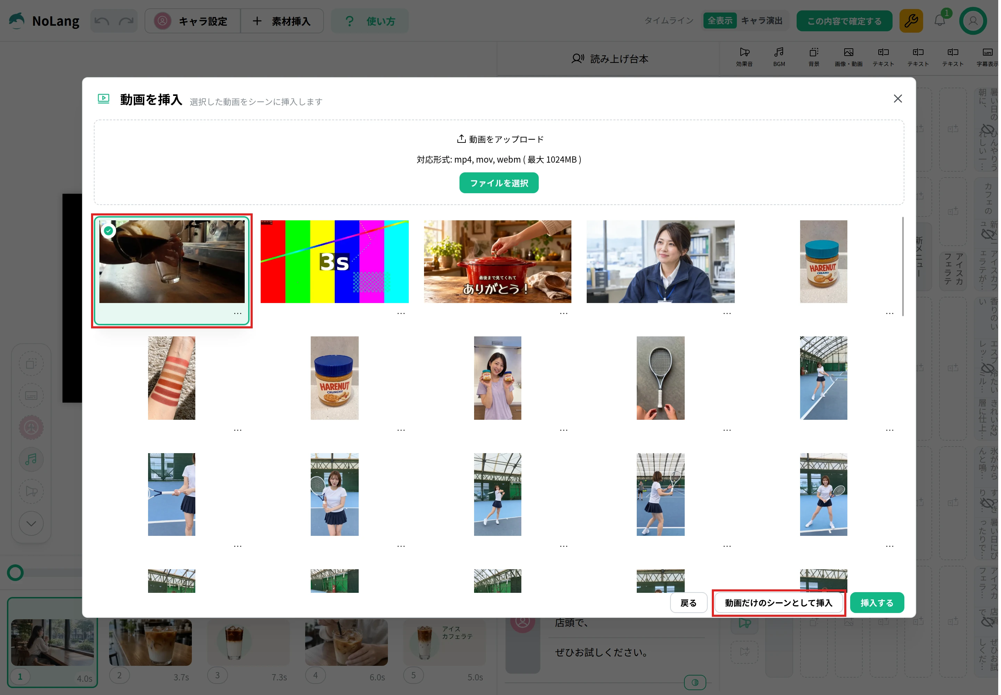
Task: Open the 使い方 help guide
Action: coord(369,21)
